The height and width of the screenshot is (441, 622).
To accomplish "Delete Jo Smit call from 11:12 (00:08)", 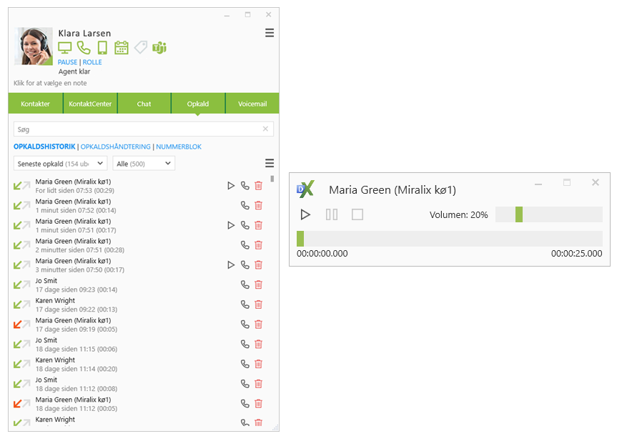I will tap(259, 384).
